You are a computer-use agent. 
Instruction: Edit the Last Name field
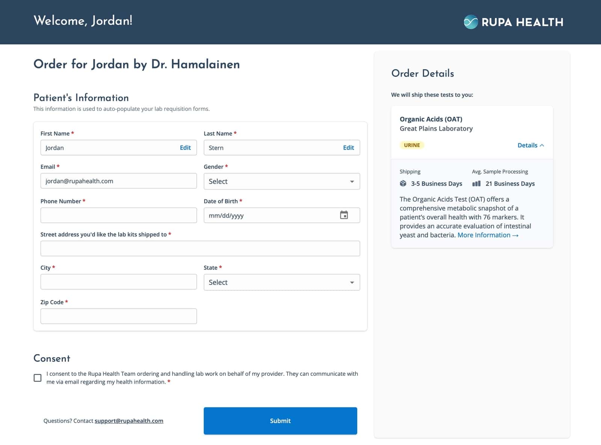[x=348, y=148]
